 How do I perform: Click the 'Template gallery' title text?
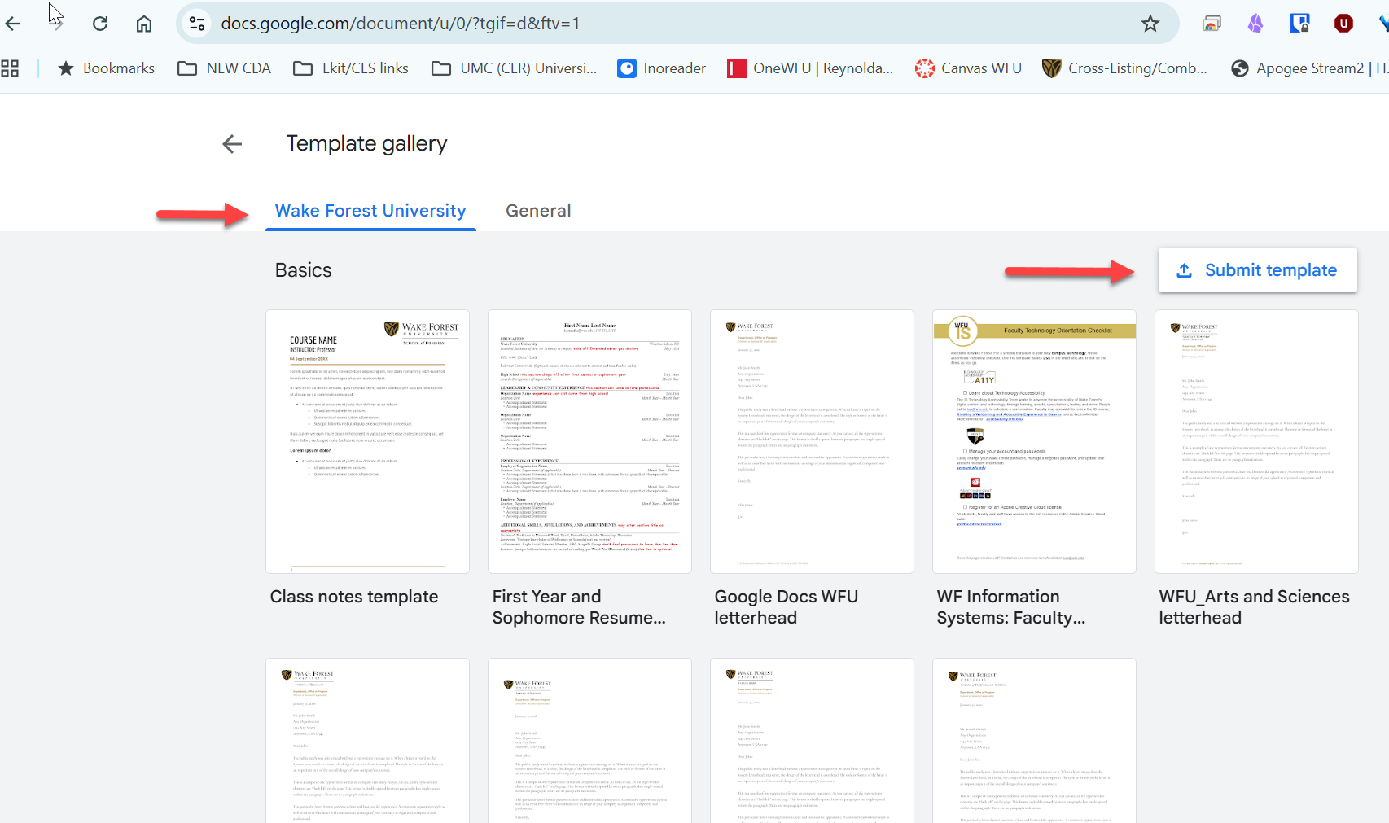[366, 144]
